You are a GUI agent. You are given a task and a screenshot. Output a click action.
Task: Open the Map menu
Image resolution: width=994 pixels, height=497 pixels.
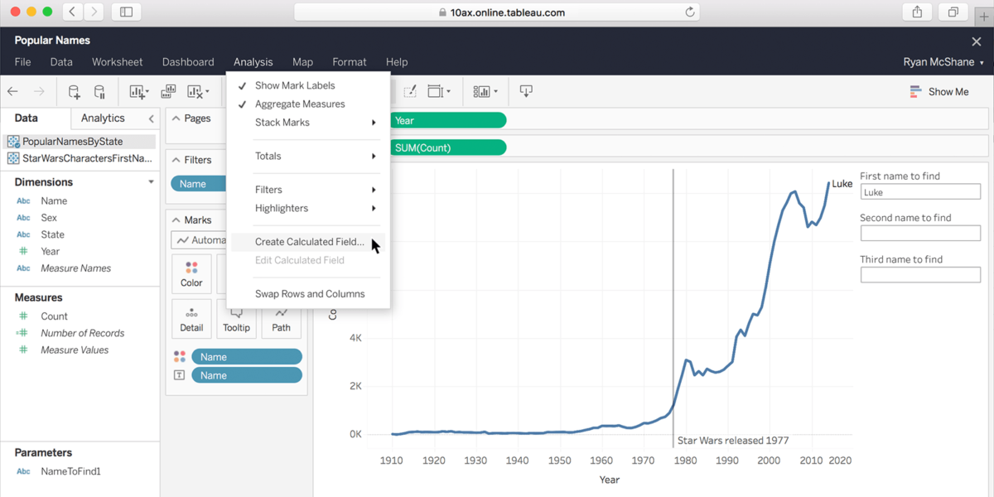[x=302, y=61]
